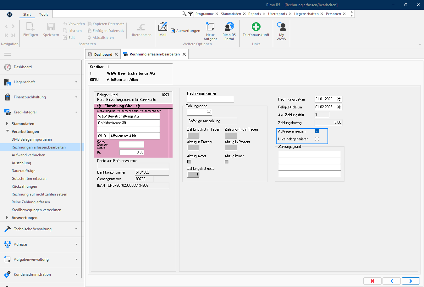The width and height of the screenshot is (424, 287).
Task: Click the filter funnel icon
Action: coord(190,14)
